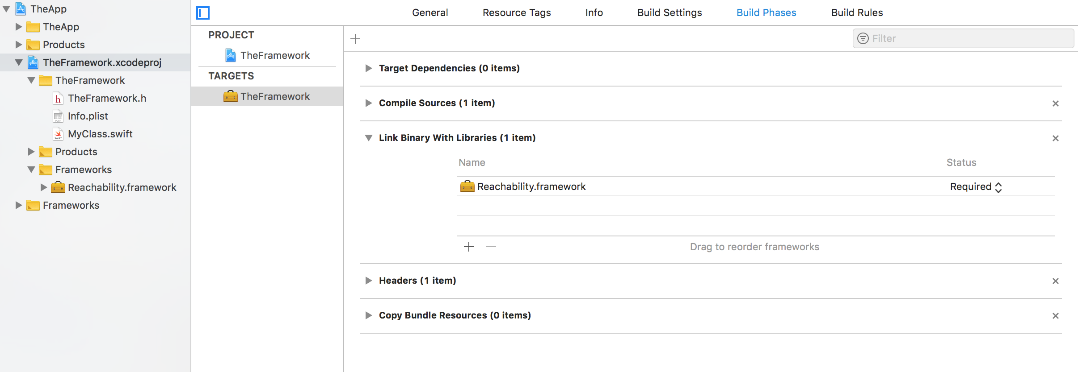Add a library with the plus button
Screen dimensions: 1078x372
pyautogui.click(x=469, y=247)
